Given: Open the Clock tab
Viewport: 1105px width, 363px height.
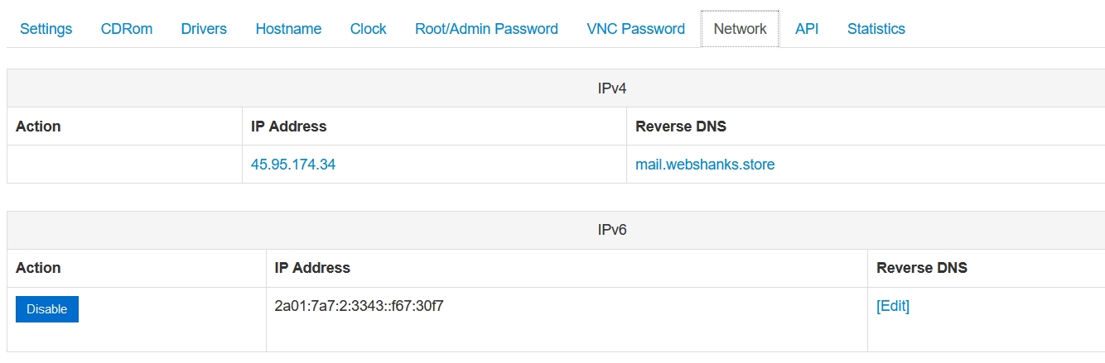Looking at the screenshot, I should coord(368,29).
